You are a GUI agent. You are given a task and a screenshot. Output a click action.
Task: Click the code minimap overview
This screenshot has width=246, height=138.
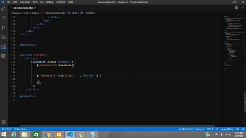[x=234, y=42]
